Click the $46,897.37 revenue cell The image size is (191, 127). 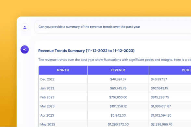[x=118, y=79]
